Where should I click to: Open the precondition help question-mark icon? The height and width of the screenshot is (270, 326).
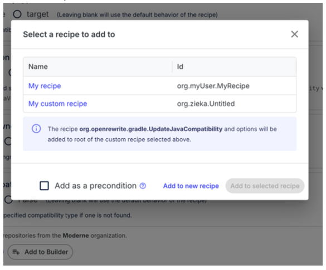tap(143, 186)
